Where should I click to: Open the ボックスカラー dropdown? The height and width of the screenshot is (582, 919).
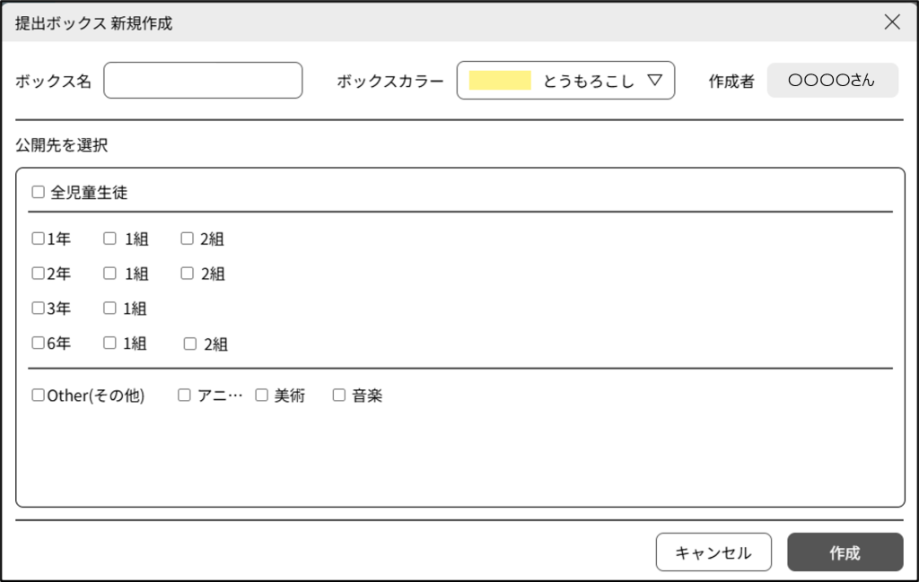[565, 81]
